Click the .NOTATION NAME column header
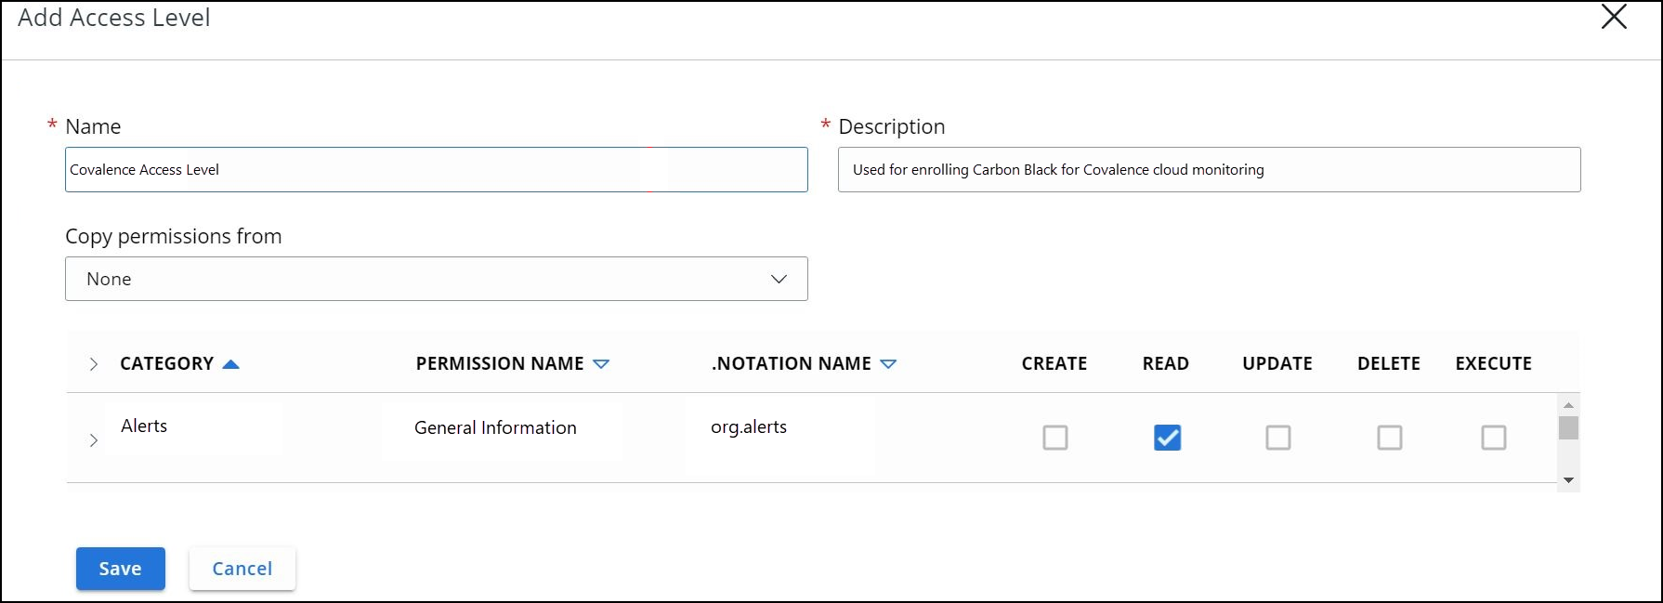 click(792, 364)
